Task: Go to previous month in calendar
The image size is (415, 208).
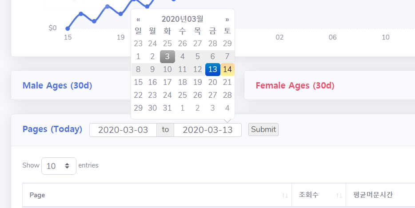Action: coord(138,19)
